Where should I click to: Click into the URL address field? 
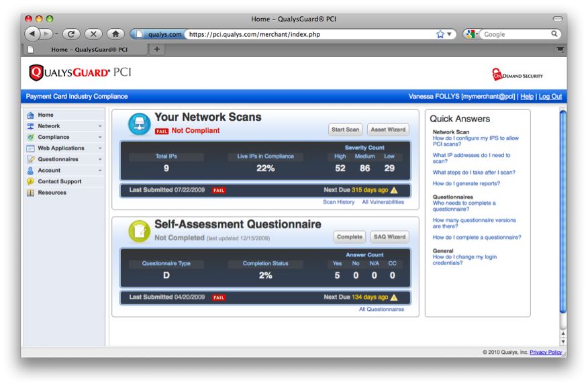coord(311,34)
